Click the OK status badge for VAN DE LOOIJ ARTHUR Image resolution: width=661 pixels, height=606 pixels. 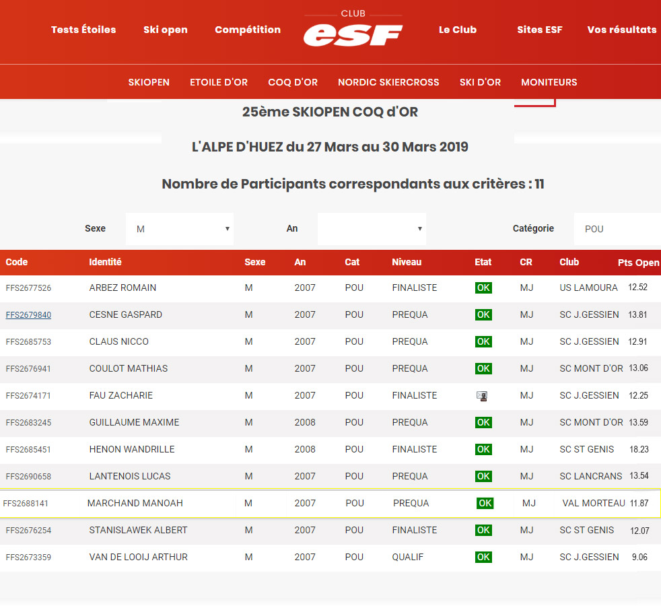483,557
